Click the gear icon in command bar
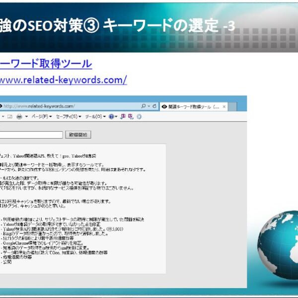Viewport: 298px width, 298px height. 139,117
